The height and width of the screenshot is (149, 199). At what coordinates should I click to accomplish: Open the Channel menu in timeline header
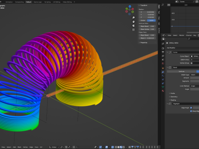(189, 36)
